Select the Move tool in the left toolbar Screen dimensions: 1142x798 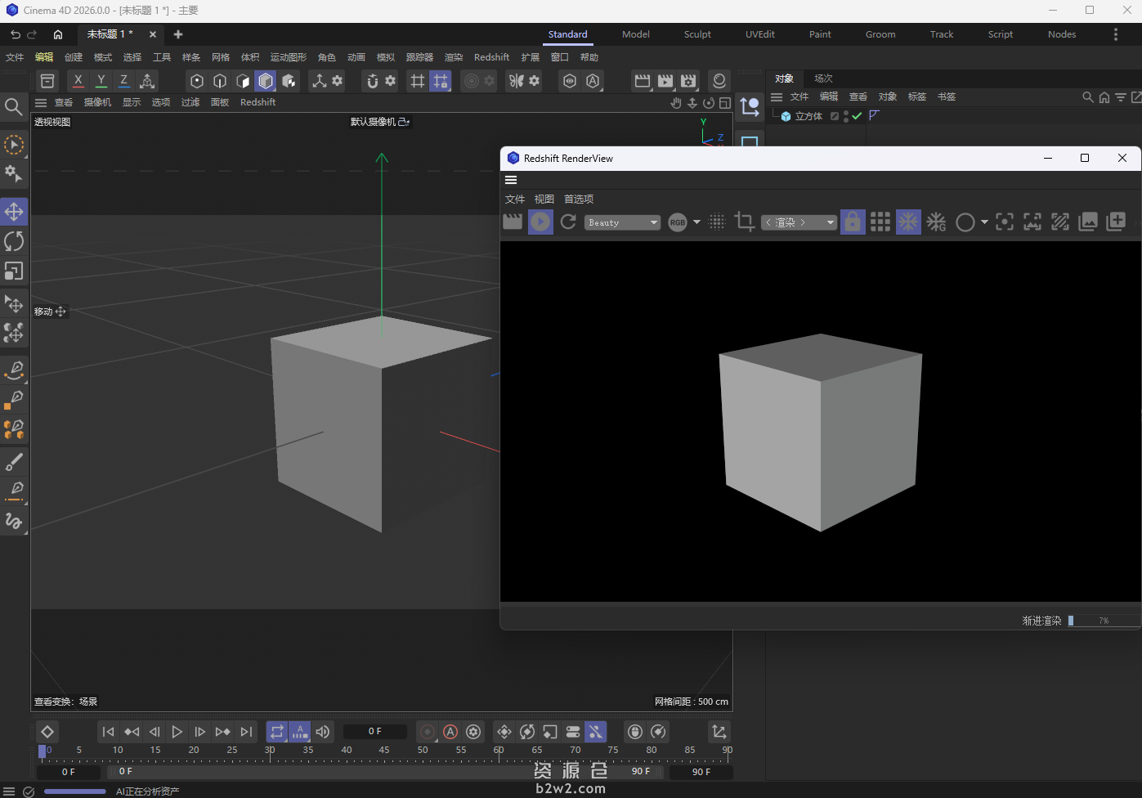14,211
